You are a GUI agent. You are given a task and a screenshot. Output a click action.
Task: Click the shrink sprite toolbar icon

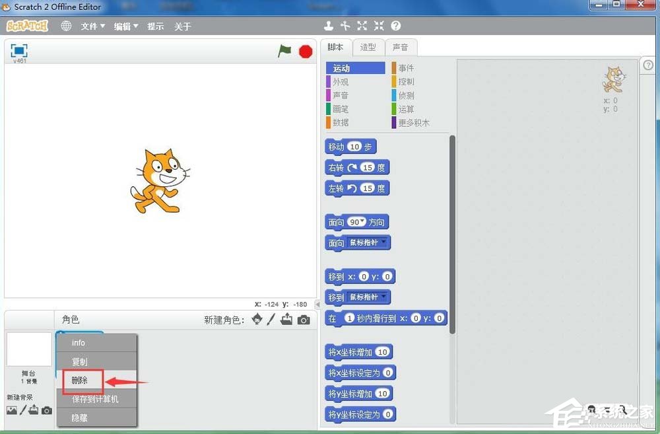(378, 26)
